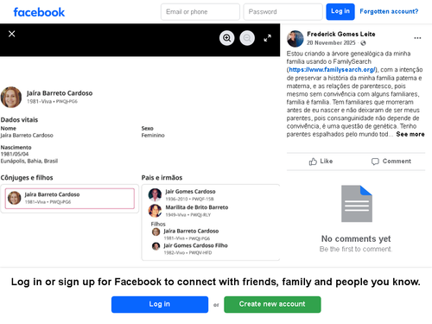Click 'Be the first to comment.' text
The width and height of the screenshot is (432, 324).
(356, 249)
